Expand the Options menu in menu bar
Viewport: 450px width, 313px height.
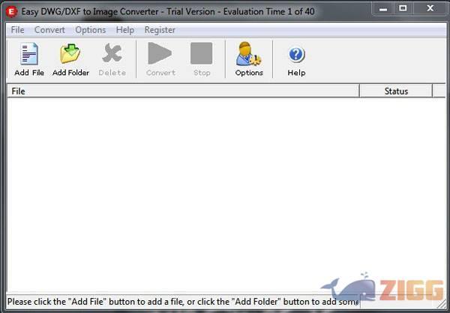[x=90, y=30]
